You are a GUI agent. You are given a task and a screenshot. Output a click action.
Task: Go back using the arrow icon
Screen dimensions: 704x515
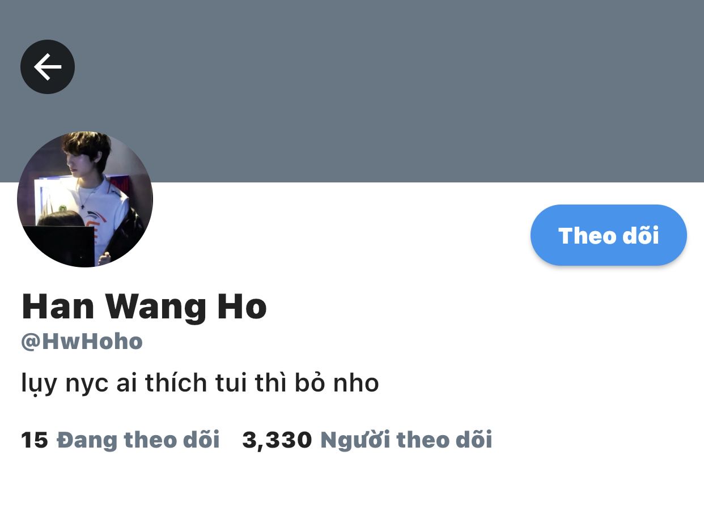click(48, 67)
